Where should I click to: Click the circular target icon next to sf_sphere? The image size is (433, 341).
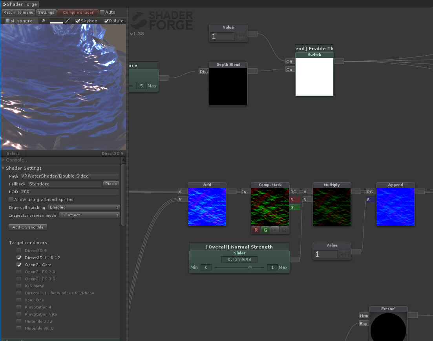coord(43,20)
